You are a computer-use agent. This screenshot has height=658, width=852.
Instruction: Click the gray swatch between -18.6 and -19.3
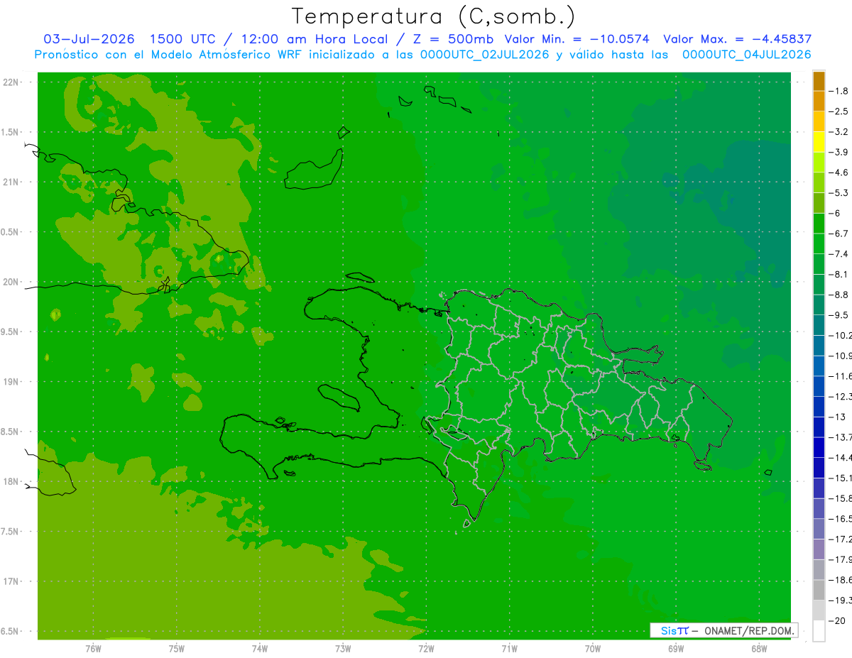pos(819,591)
